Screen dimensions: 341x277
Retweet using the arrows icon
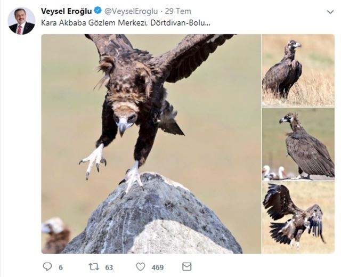pyautogui.click(x=94, y=267)
